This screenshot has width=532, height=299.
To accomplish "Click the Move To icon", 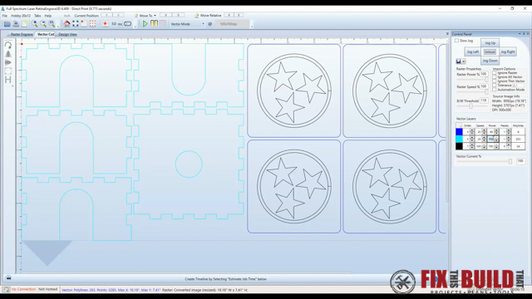I will (136, 15).
